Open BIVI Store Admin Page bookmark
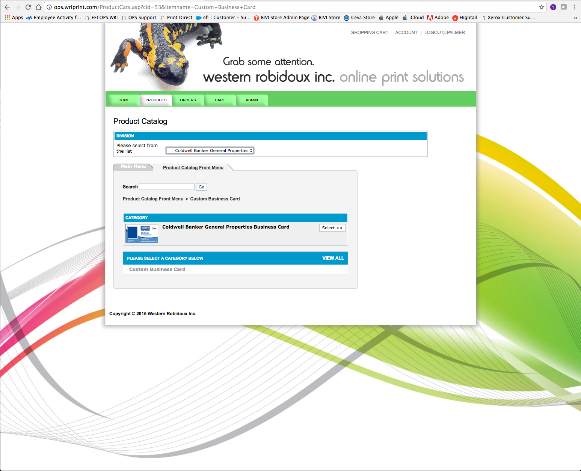 282,18
